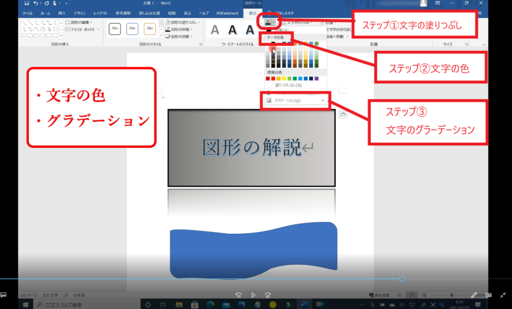Open the ファイル (File) tab
Screen dimensions: 512x309
pos(27,12)
